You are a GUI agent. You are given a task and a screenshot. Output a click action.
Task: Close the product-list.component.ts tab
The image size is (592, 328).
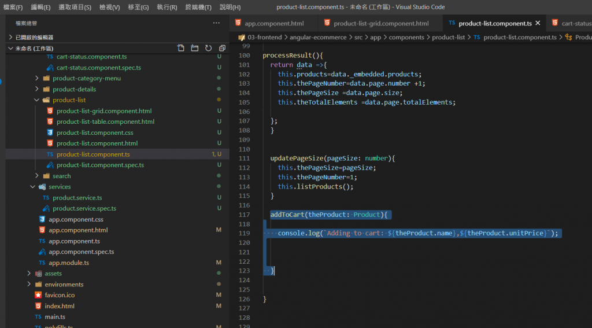click(538, 23)
